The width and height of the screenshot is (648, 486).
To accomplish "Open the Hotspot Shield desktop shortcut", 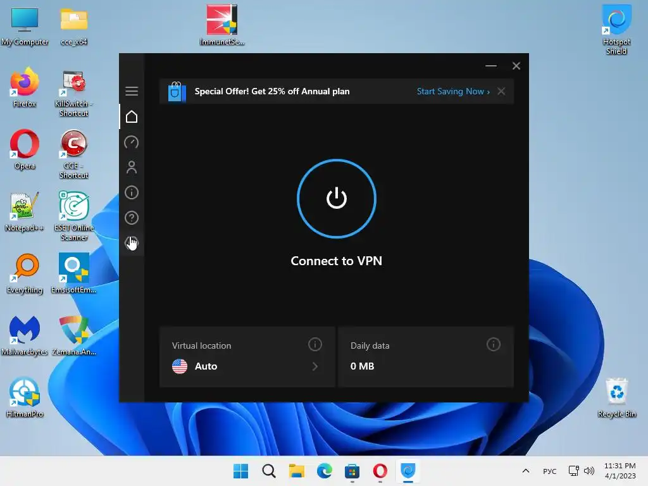I will click(x=616, y=30).
